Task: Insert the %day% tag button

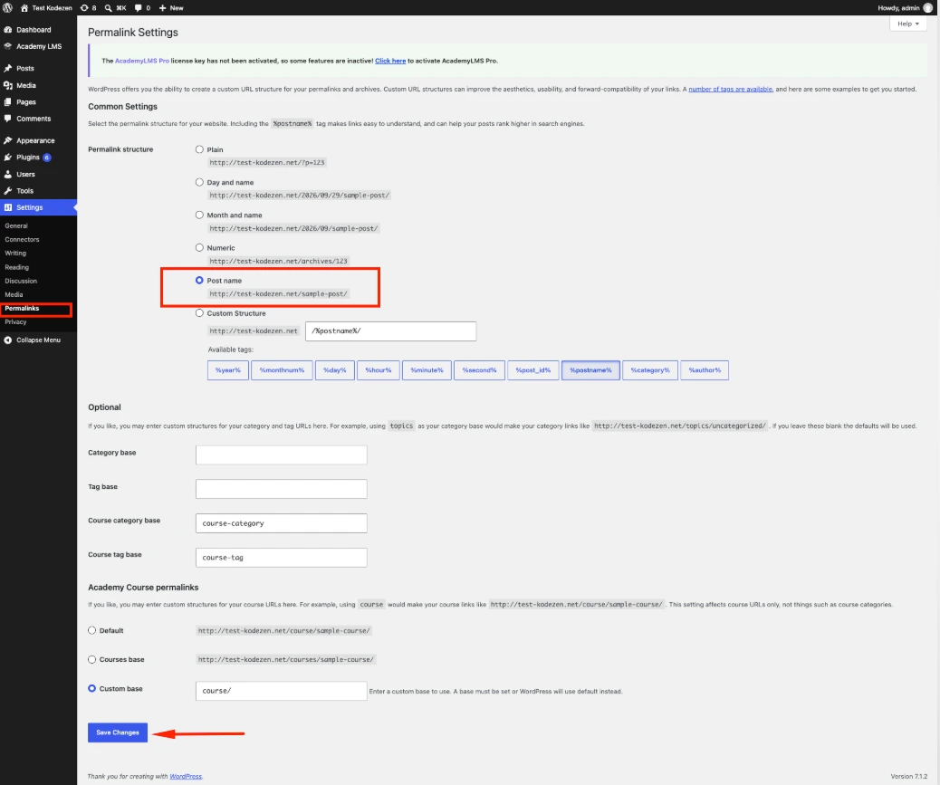Action: click(335, 370)
